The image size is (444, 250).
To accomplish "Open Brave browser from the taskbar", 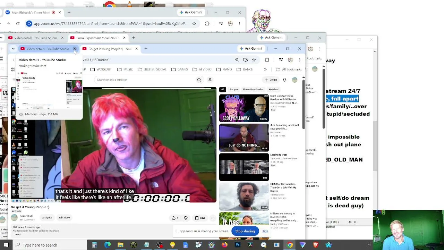I will pyautogui.click(x=316, y=245).
